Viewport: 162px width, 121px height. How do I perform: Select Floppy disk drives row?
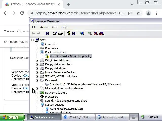click(x=56, y=68)
